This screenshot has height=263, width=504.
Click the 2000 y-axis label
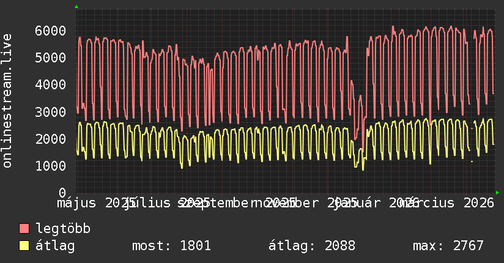point(51,139)
